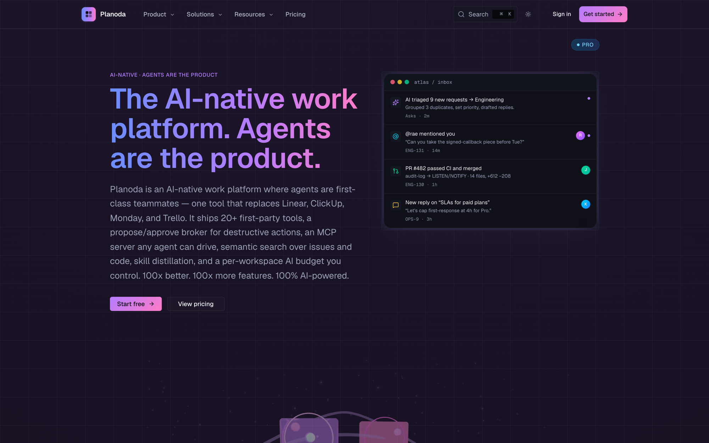This screenshot has height=443, width=709.
Task: Click the View pricing button
Action: [196, 304]
